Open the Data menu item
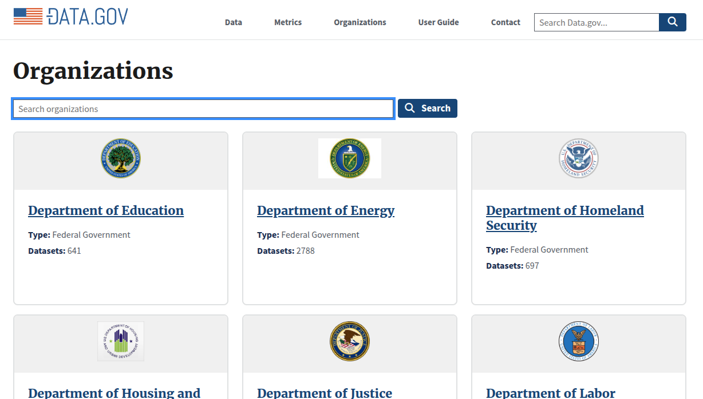Screen dimensions: 703x399 tap(233, 22)
